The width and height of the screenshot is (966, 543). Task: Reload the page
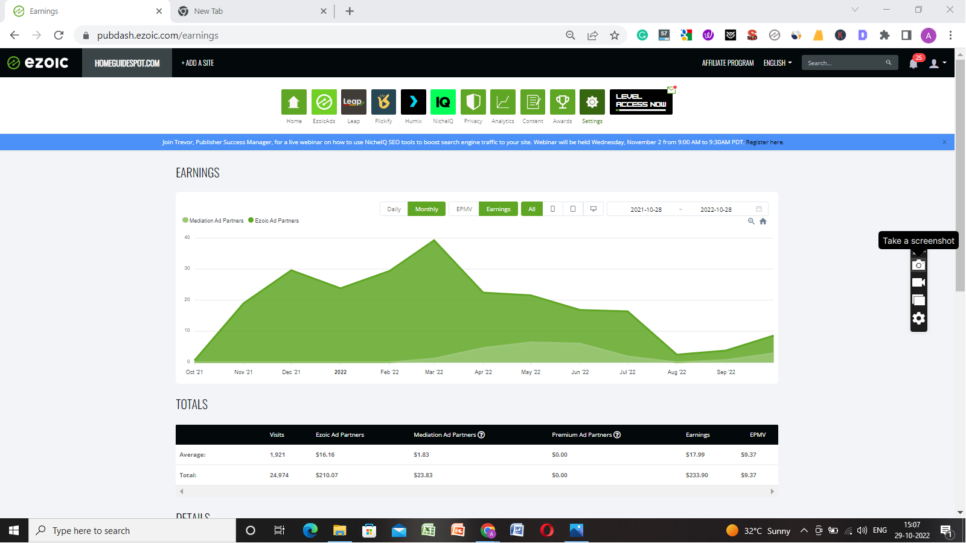coord(59,35)
